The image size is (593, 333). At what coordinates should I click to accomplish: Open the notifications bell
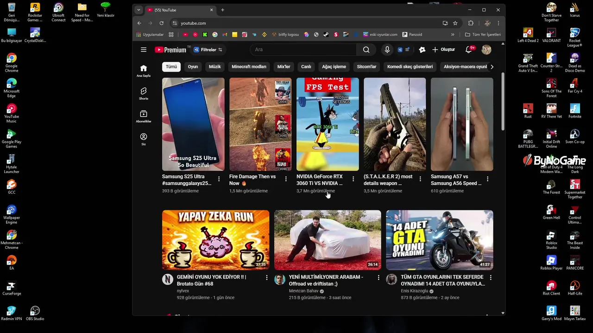(x=469, y=49)
